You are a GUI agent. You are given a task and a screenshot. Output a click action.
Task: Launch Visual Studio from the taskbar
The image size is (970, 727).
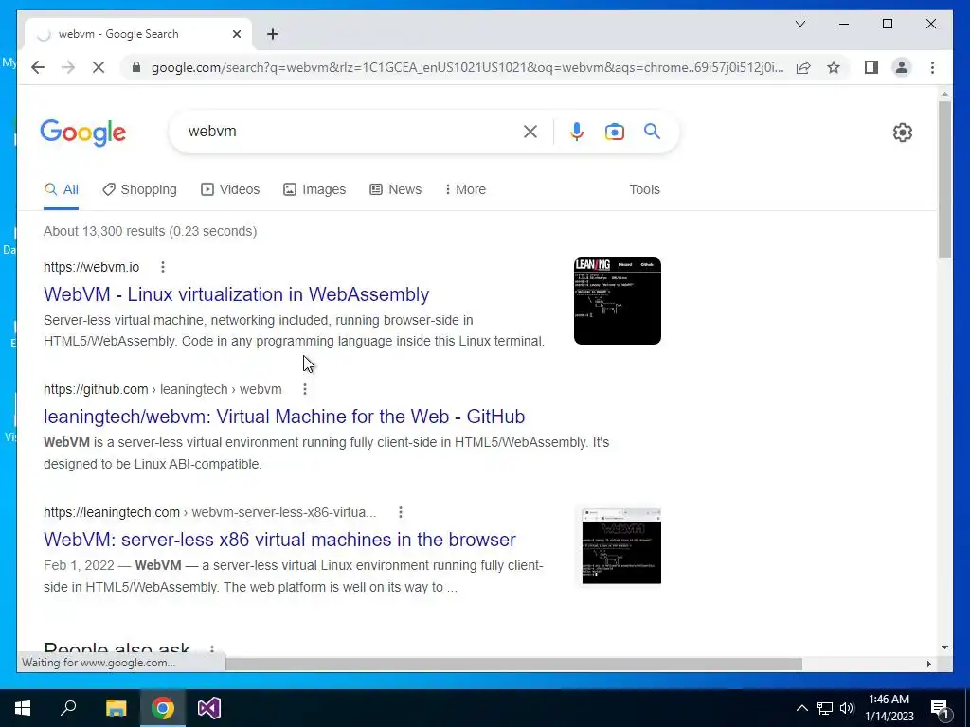coord(209,708)
